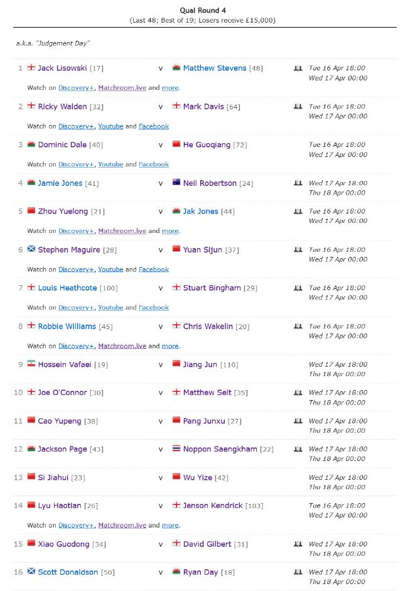Click head-to-head icon for Donaldson v Day
The width and height of the screenshot is (408, 591).
[298, 572]
